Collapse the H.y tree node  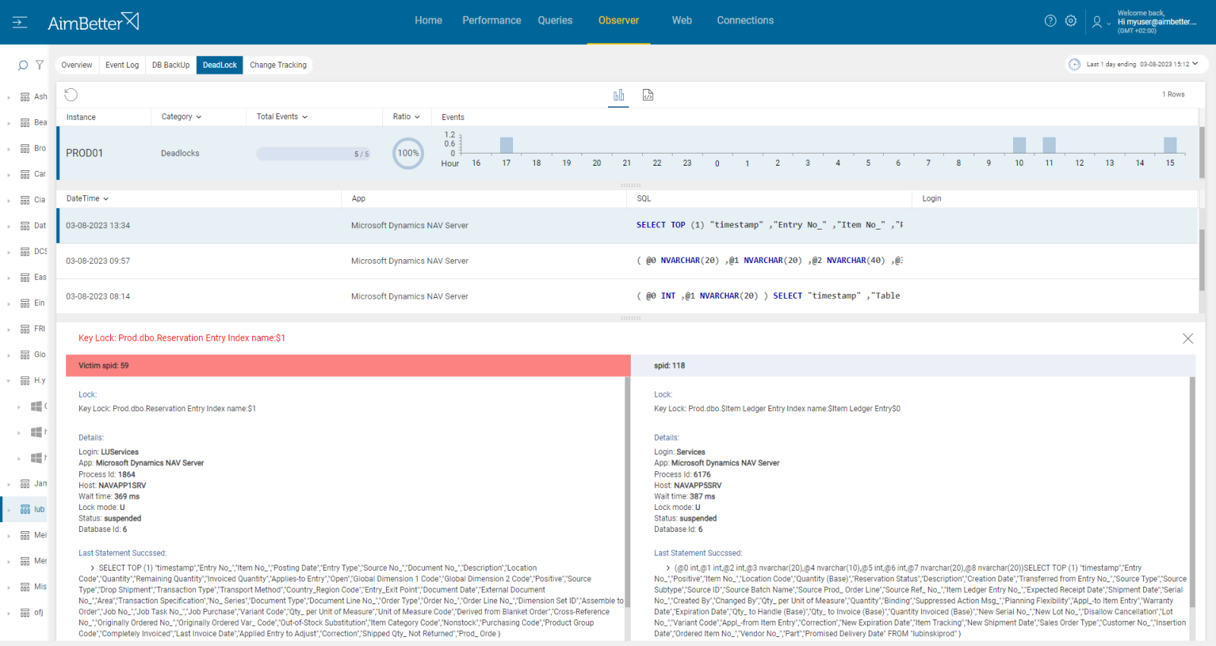point(8,382)
